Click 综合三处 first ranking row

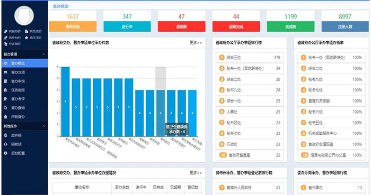tap(250, 58)
